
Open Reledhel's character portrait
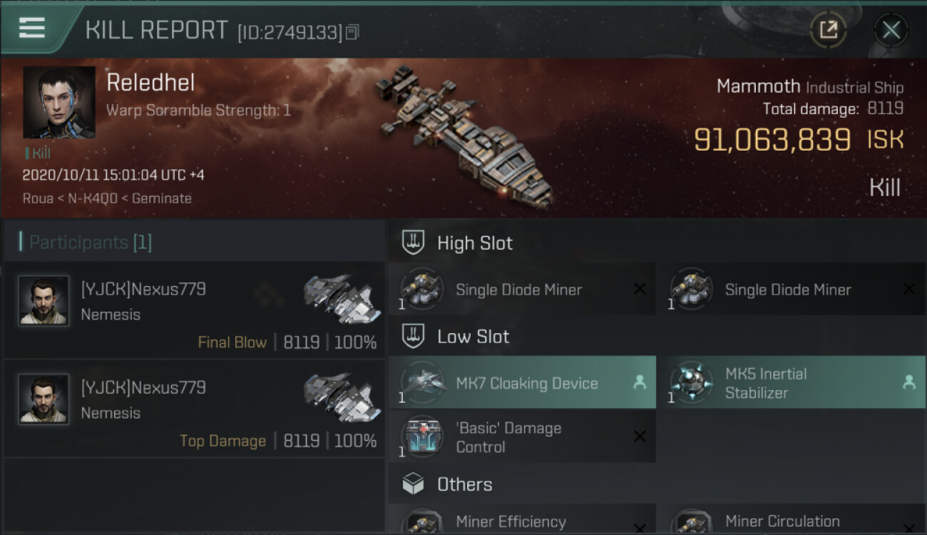click(x=58, y=102)
